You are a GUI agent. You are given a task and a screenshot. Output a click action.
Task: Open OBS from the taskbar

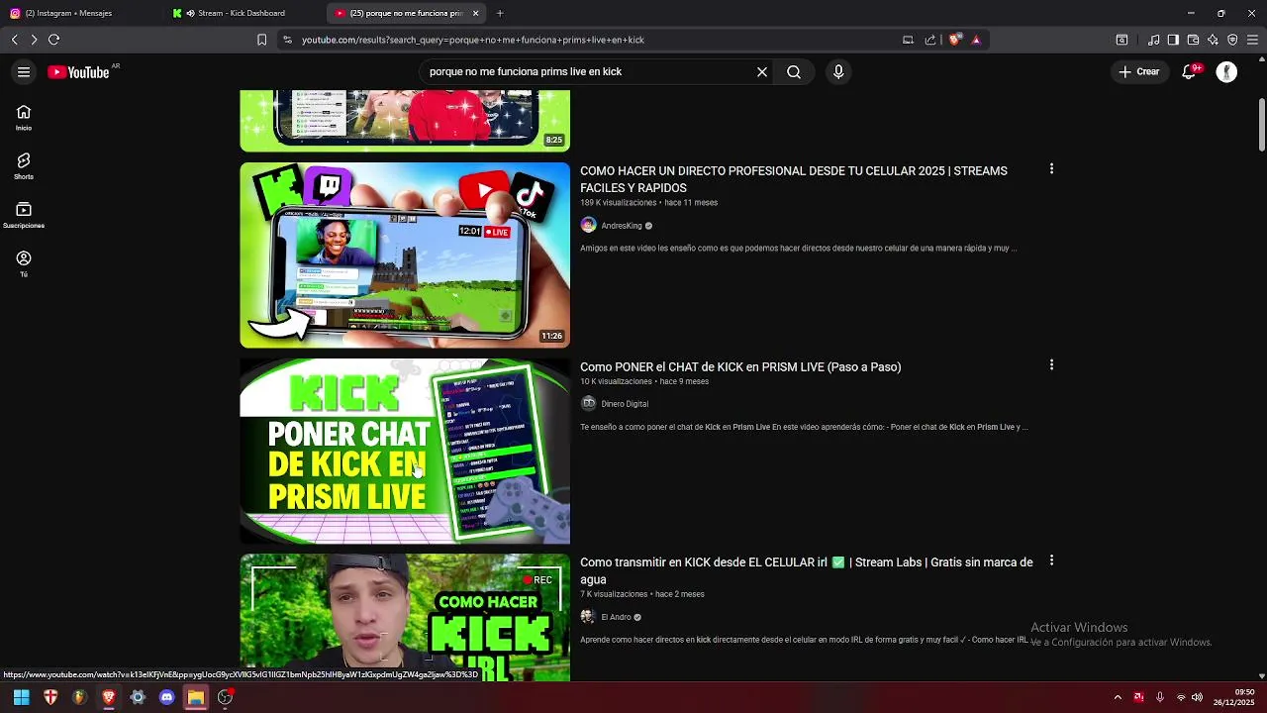coord(225,697)
